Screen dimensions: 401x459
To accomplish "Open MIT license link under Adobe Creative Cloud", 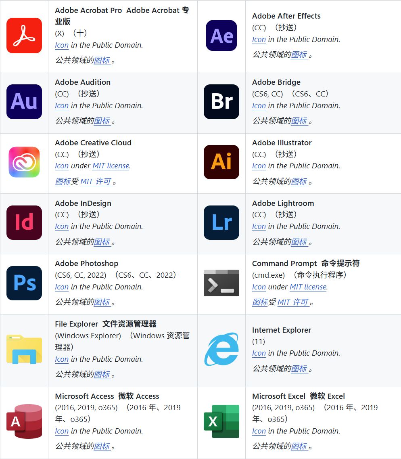I will click(x=111, y=166).
